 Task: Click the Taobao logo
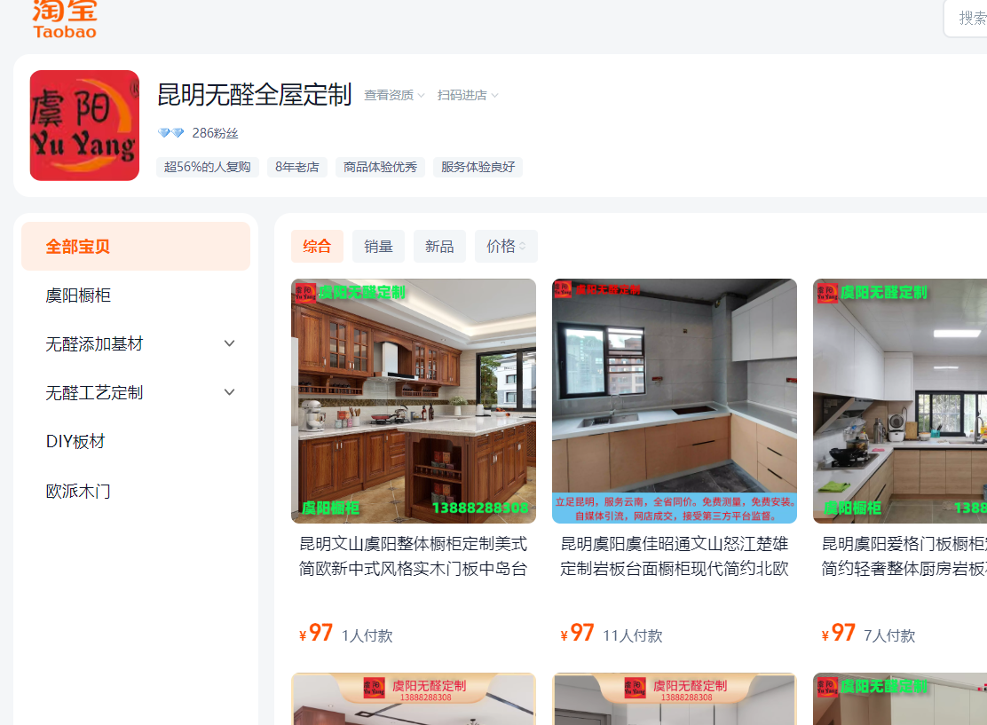[x=65, y=19]
